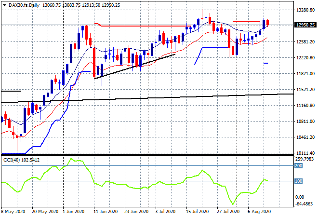Viewport: 318px width, 217px height.
Task: Click the CCI level 200 marker
Action: 298,165
